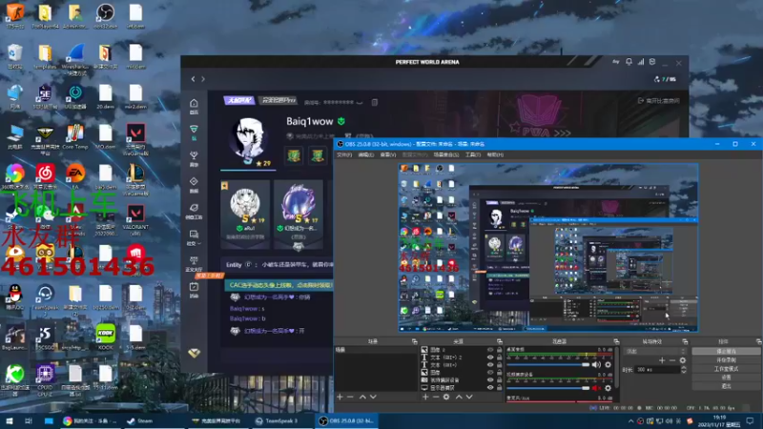This screenshot has width=763, height=429.
Task: Remove selected scene with minus in OBS scenes
Action: [x=350, y=397]
